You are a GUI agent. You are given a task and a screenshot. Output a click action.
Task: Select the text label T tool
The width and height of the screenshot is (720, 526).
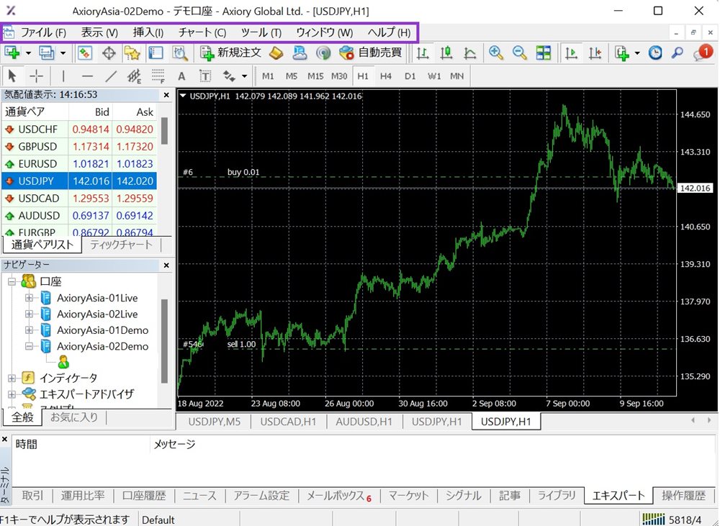click(x=204, y=76)
